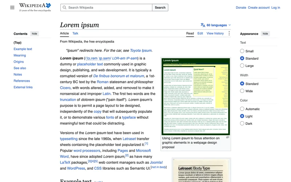Open the fonts link
This screenshot has width=291, height=182.
[110, 117]
